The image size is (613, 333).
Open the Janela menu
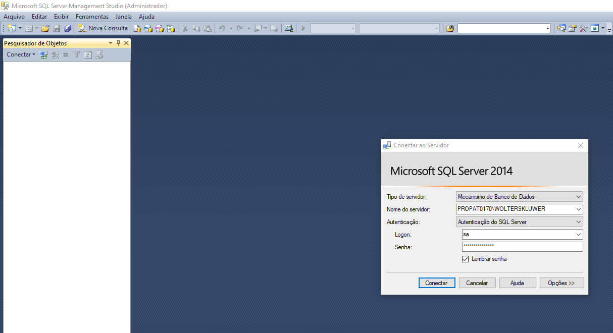(124, 17)
